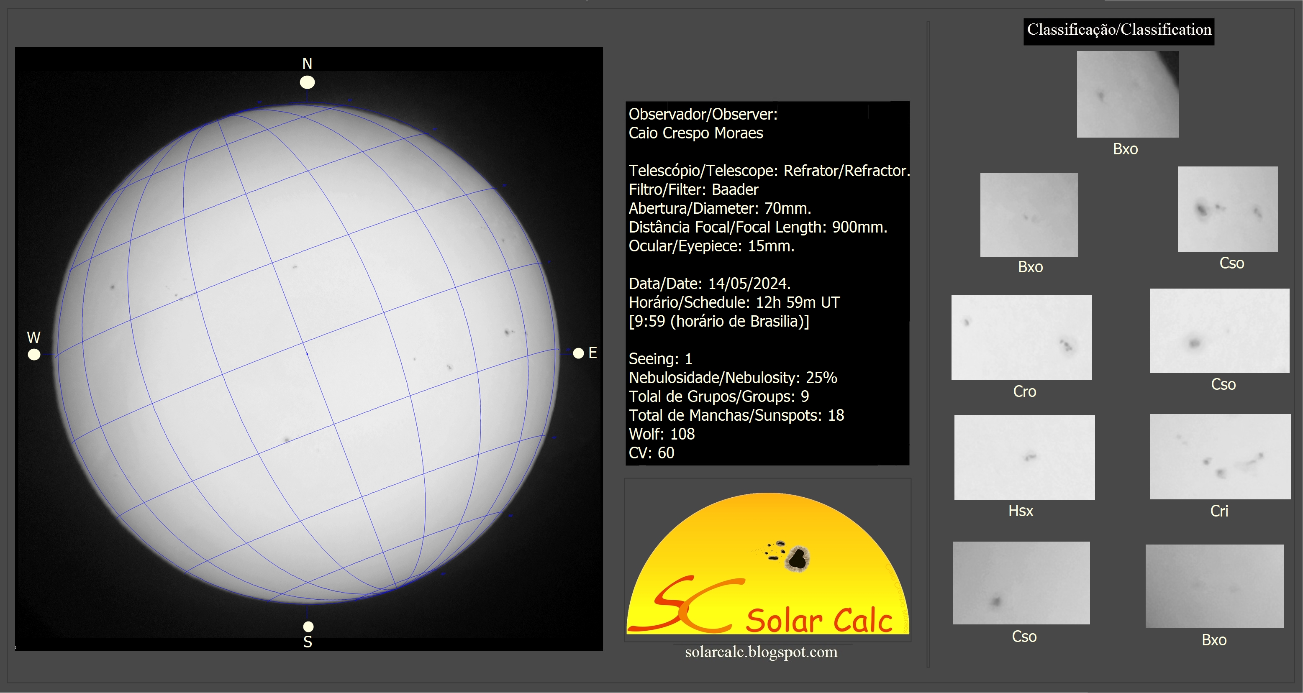Click the Bxo thumbnail left of top Cso

click(1029, 215)
